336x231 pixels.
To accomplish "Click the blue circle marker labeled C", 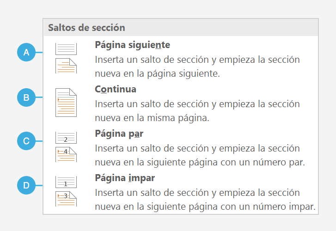I will pyautogui.click(x=26, y=141).
